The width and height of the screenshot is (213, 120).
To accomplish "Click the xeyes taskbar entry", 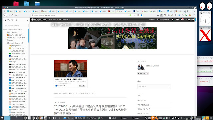I will [x=124, y=118].
